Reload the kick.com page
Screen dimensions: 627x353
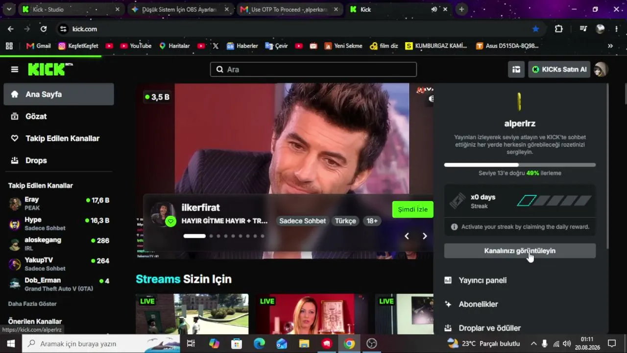tap(44, 29)
